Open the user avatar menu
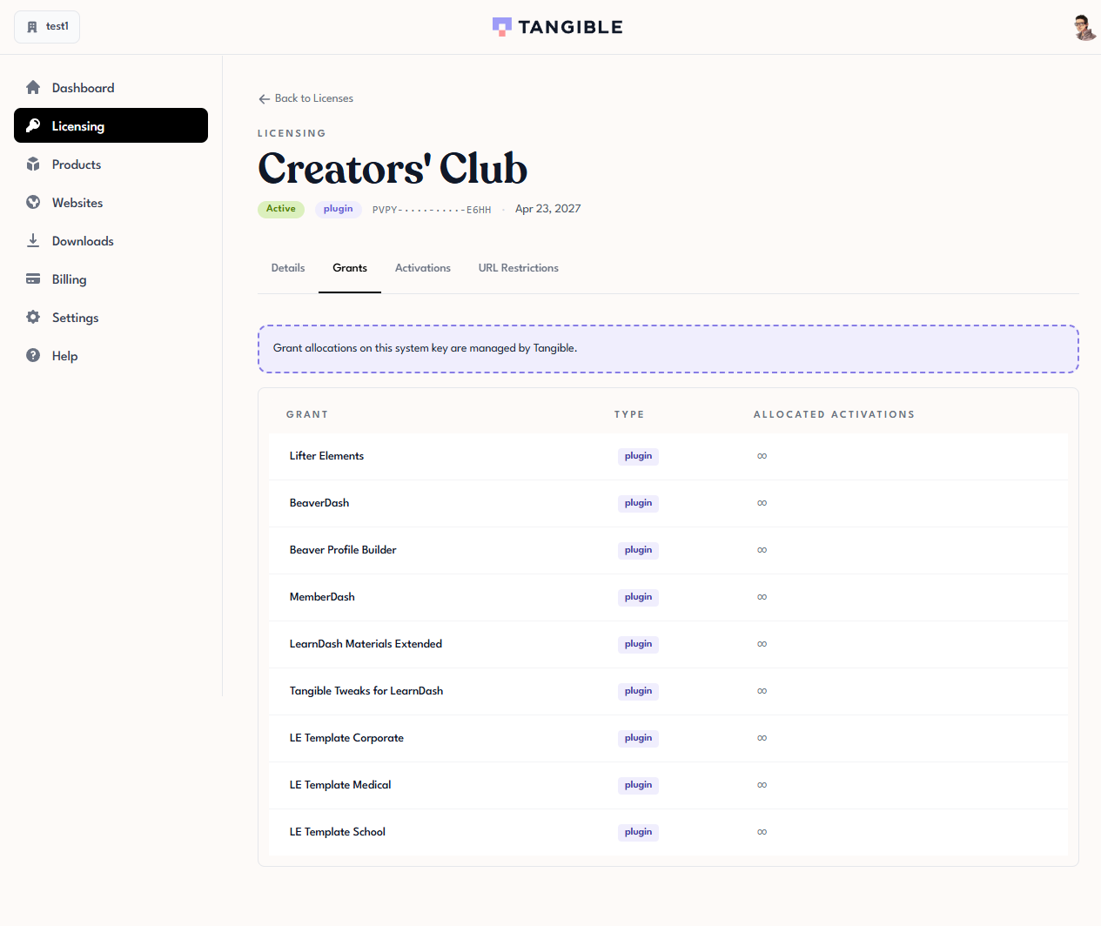This screenshot has width=1101, height=926. (1084, 27)
